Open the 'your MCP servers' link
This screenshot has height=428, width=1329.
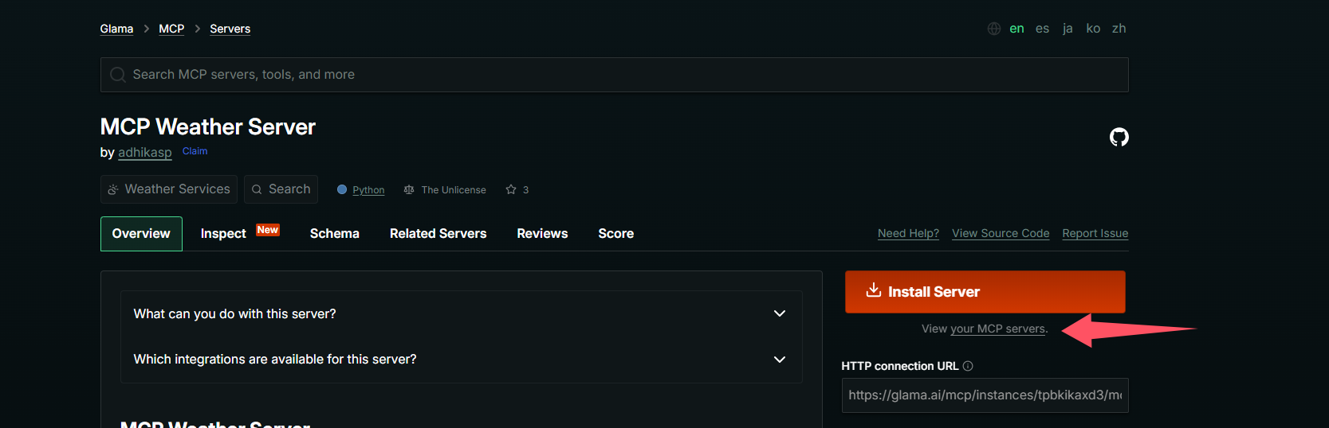[x=997, y=329]
